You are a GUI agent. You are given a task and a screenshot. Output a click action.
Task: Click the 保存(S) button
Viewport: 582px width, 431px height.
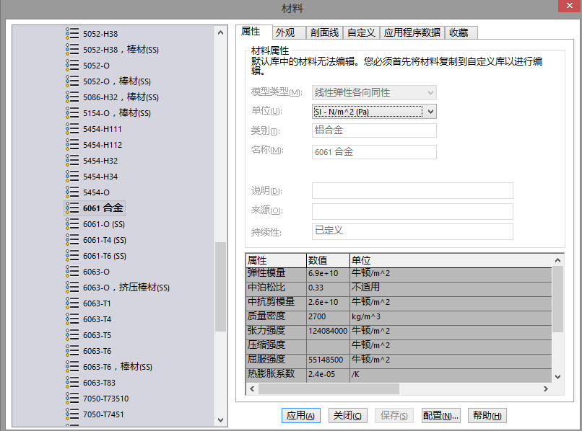pos(394,415)
